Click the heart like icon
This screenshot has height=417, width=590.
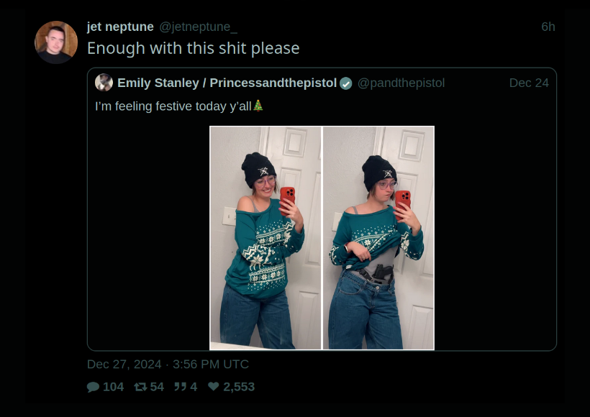pos(214,387)
